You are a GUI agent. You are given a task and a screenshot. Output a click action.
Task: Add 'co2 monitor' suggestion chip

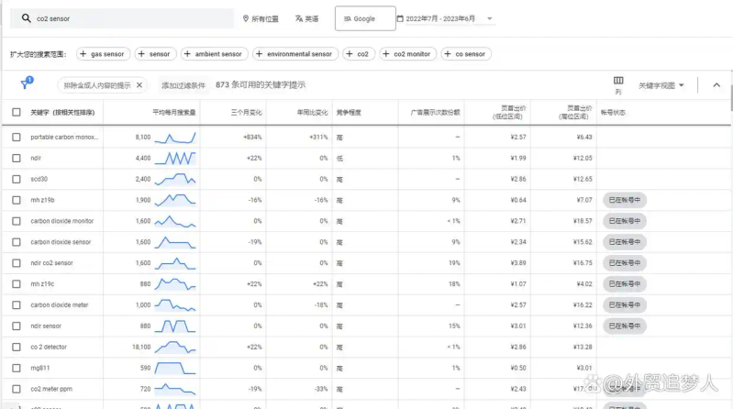(407, 54)
